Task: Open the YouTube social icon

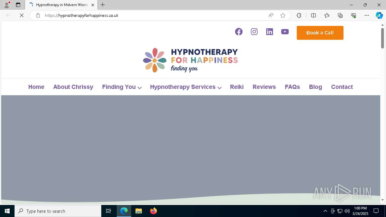Action: (x=285, y=32)
